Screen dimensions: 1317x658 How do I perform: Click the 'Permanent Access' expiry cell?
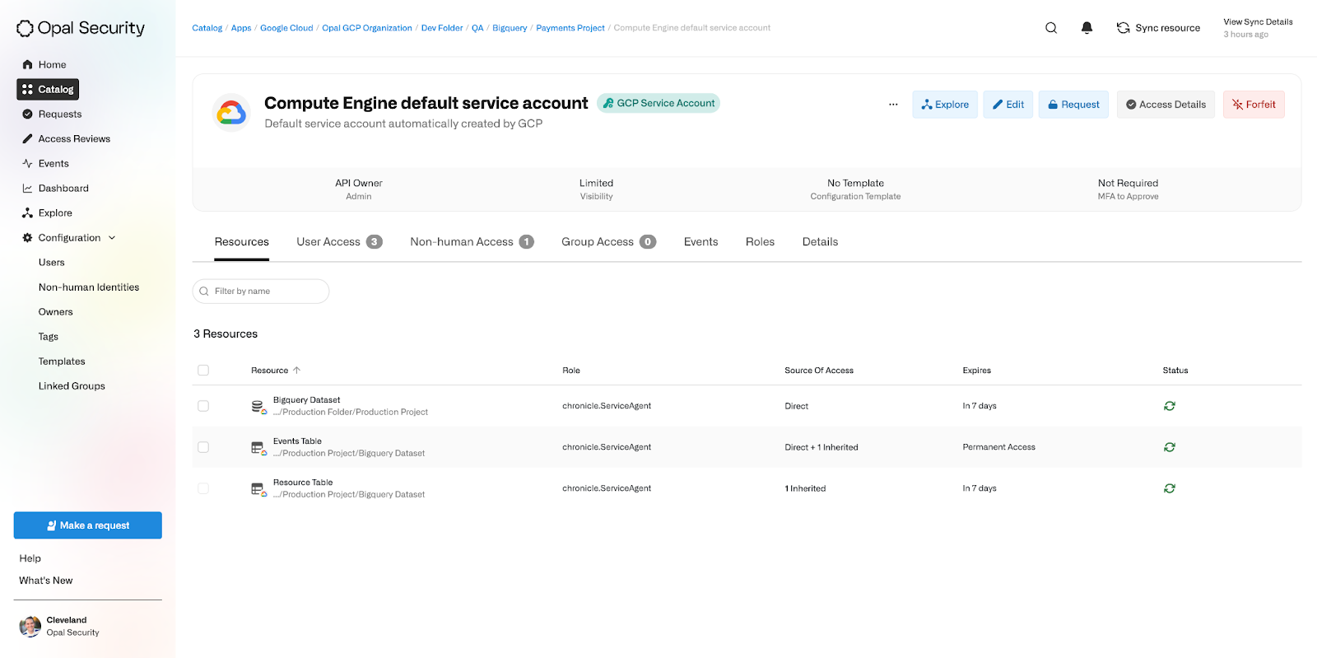998,447
